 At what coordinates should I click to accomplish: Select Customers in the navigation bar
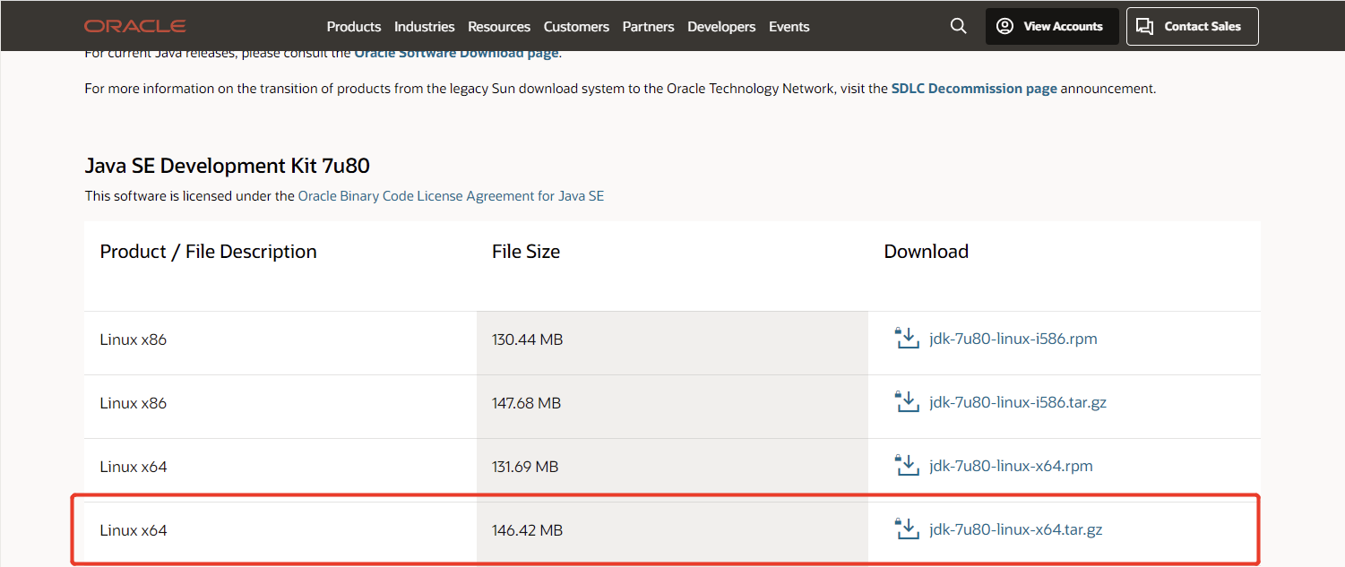point(576,27)
